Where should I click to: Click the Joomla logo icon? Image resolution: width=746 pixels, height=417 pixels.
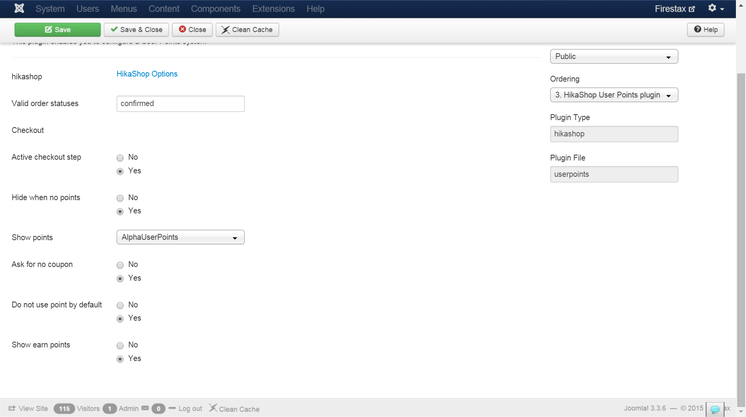point(19,8)
